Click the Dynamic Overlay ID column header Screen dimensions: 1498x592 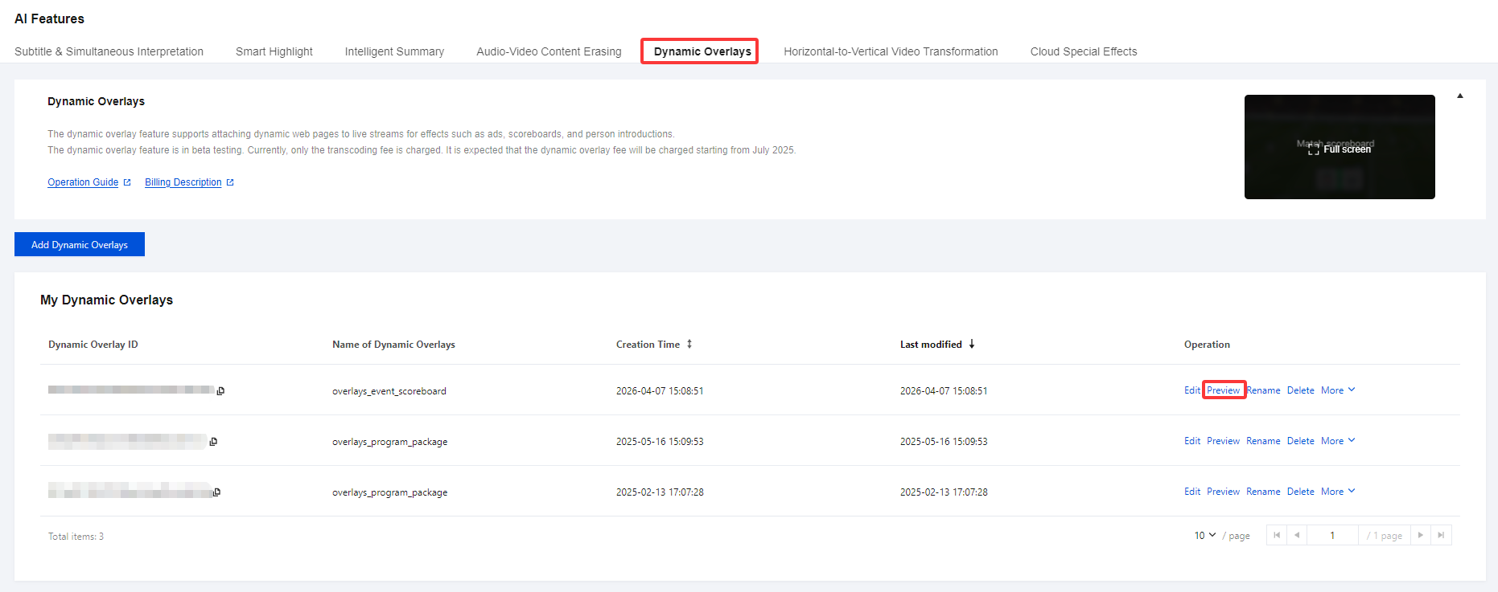pos(93,345)
